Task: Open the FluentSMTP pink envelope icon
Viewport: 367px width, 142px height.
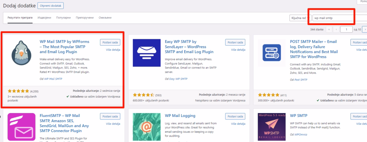Action: click(x=22, y=127)
